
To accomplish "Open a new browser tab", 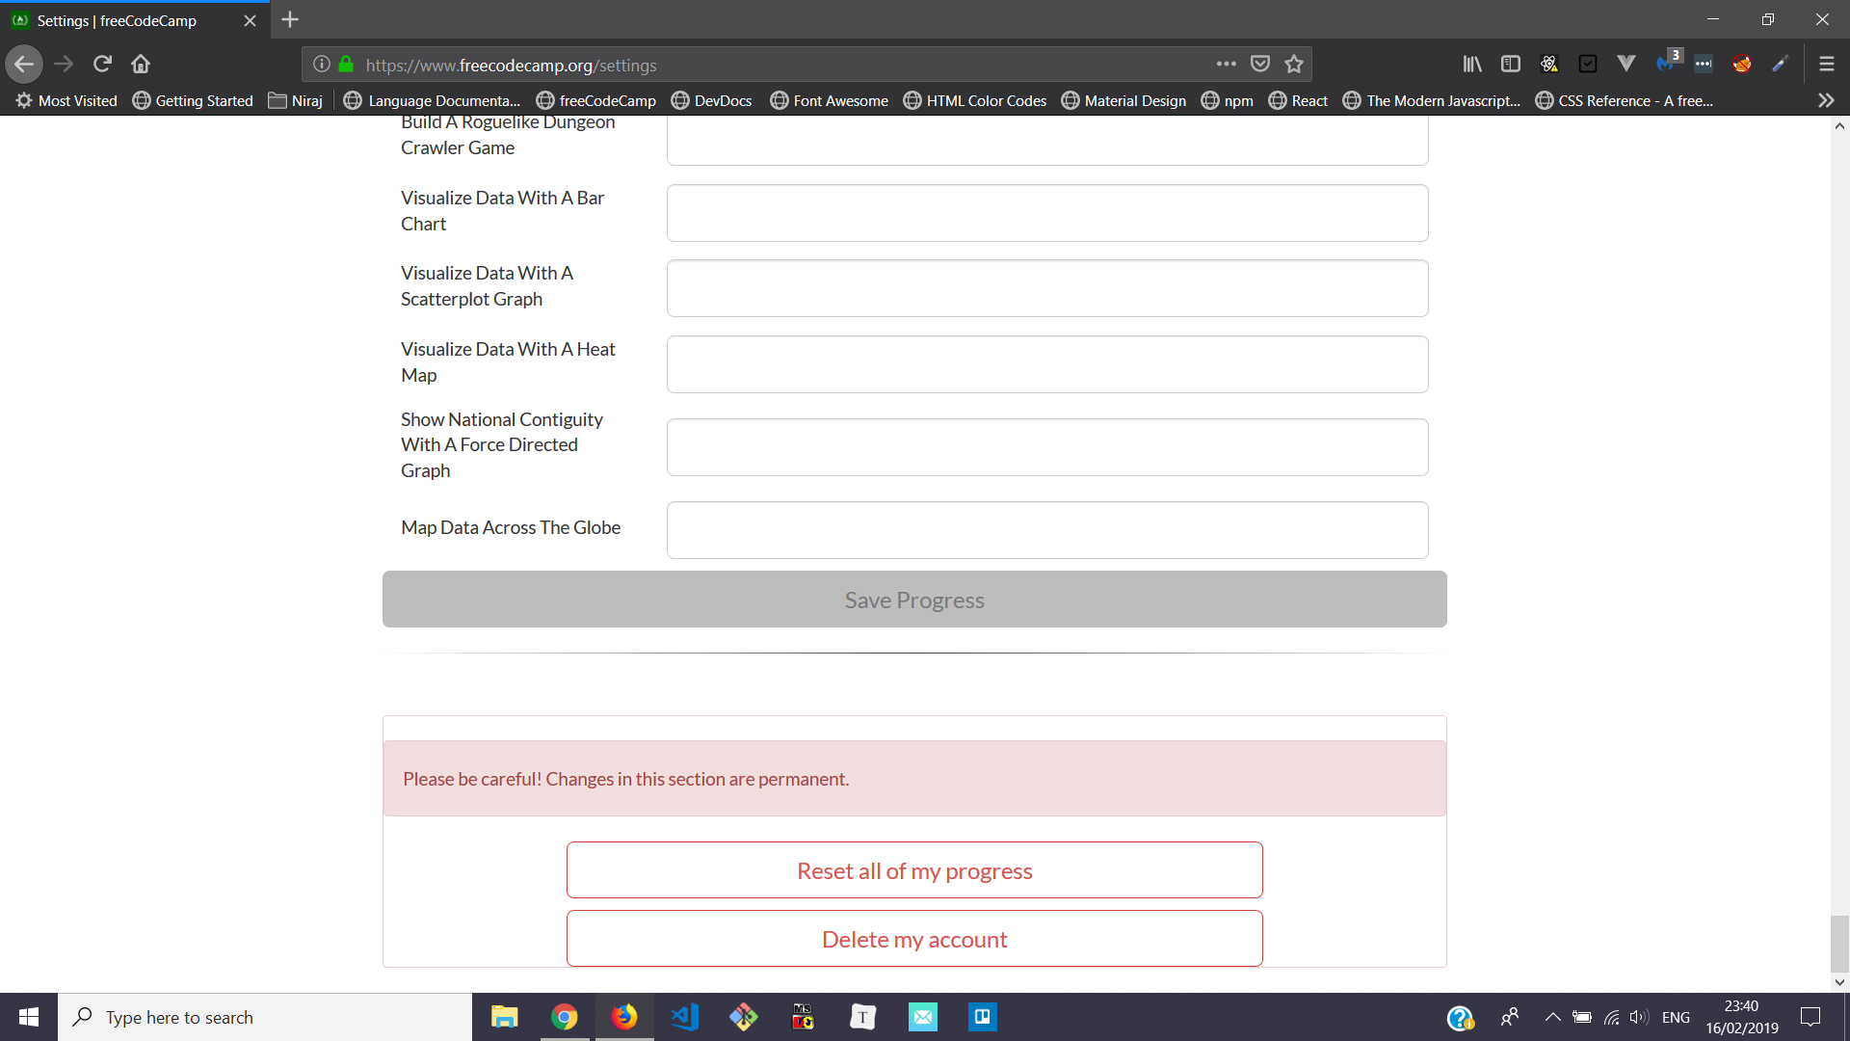I will (x=290, y=19).
